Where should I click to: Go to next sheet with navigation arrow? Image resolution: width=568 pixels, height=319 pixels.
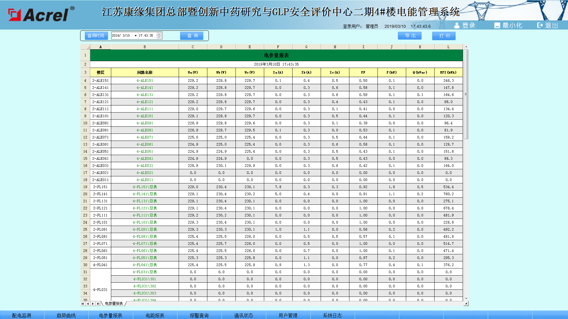click(x=93, y=304)
